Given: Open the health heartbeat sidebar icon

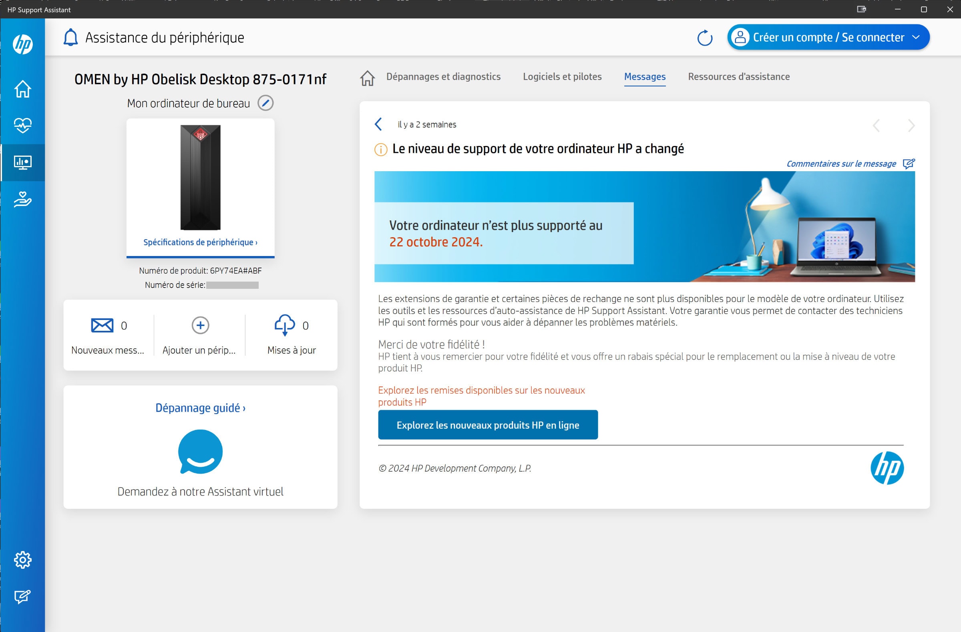Looking at the screenshot, I should 22,126.
